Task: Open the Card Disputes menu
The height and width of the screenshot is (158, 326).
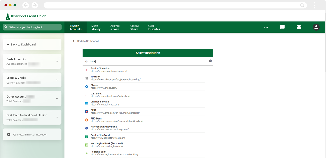Action: (154, 27)
